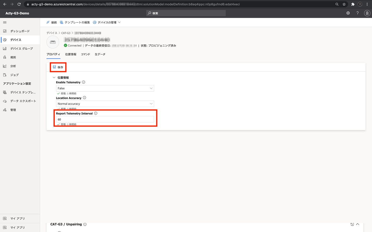The image size is (372, 232).
Task: Open the browser extensions puzzle icon
Action: click(353, 4)
